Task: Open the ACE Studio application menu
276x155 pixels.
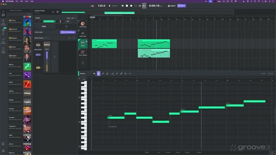Action: [9, 1]
